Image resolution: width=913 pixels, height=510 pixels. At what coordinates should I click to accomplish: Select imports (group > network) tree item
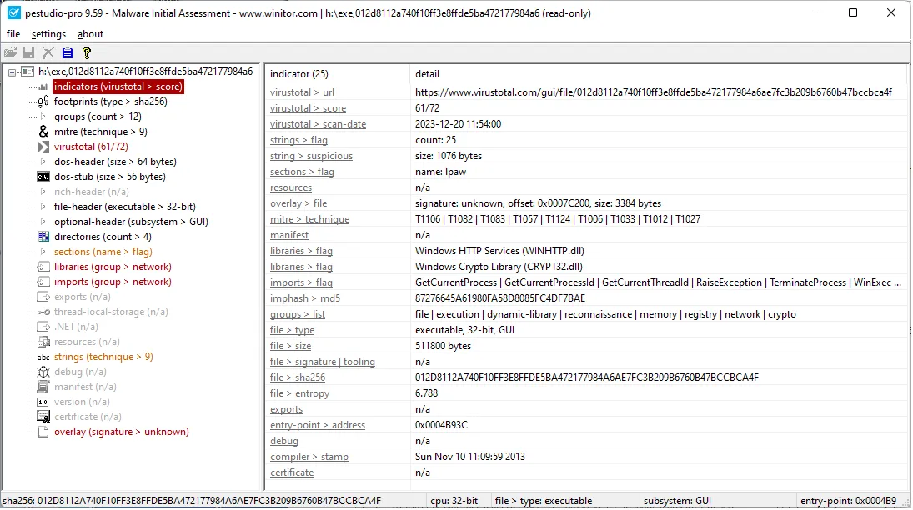pyautogui.click(x=113, y=282)
